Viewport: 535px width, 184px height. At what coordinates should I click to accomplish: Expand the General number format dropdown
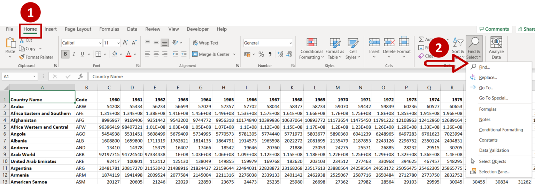tap(290, 43)
